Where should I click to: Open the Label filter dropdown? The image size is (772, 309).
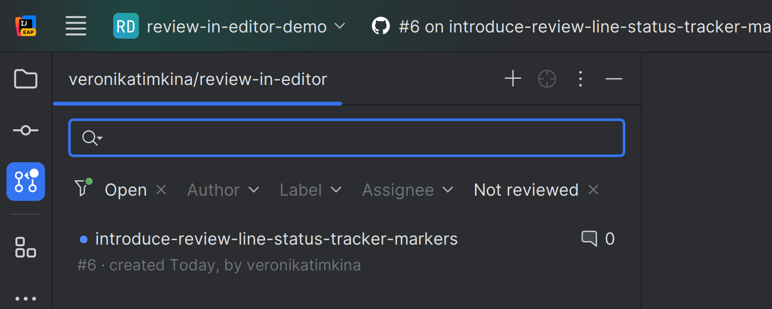point(310,190)
